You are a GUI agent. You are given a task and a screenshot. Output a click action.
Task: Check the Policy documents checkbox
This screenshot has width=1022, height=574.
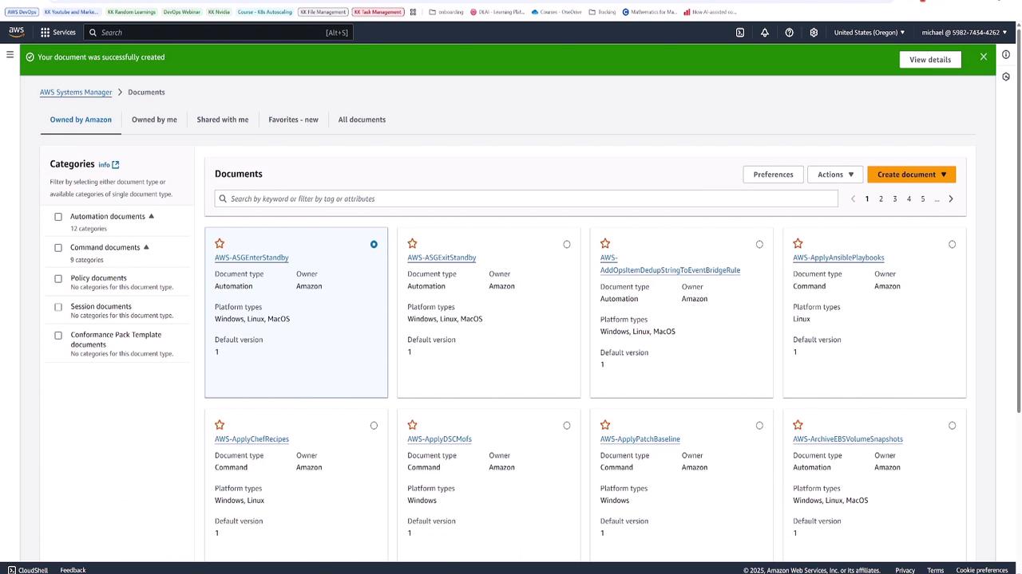[x=58, y=278]
